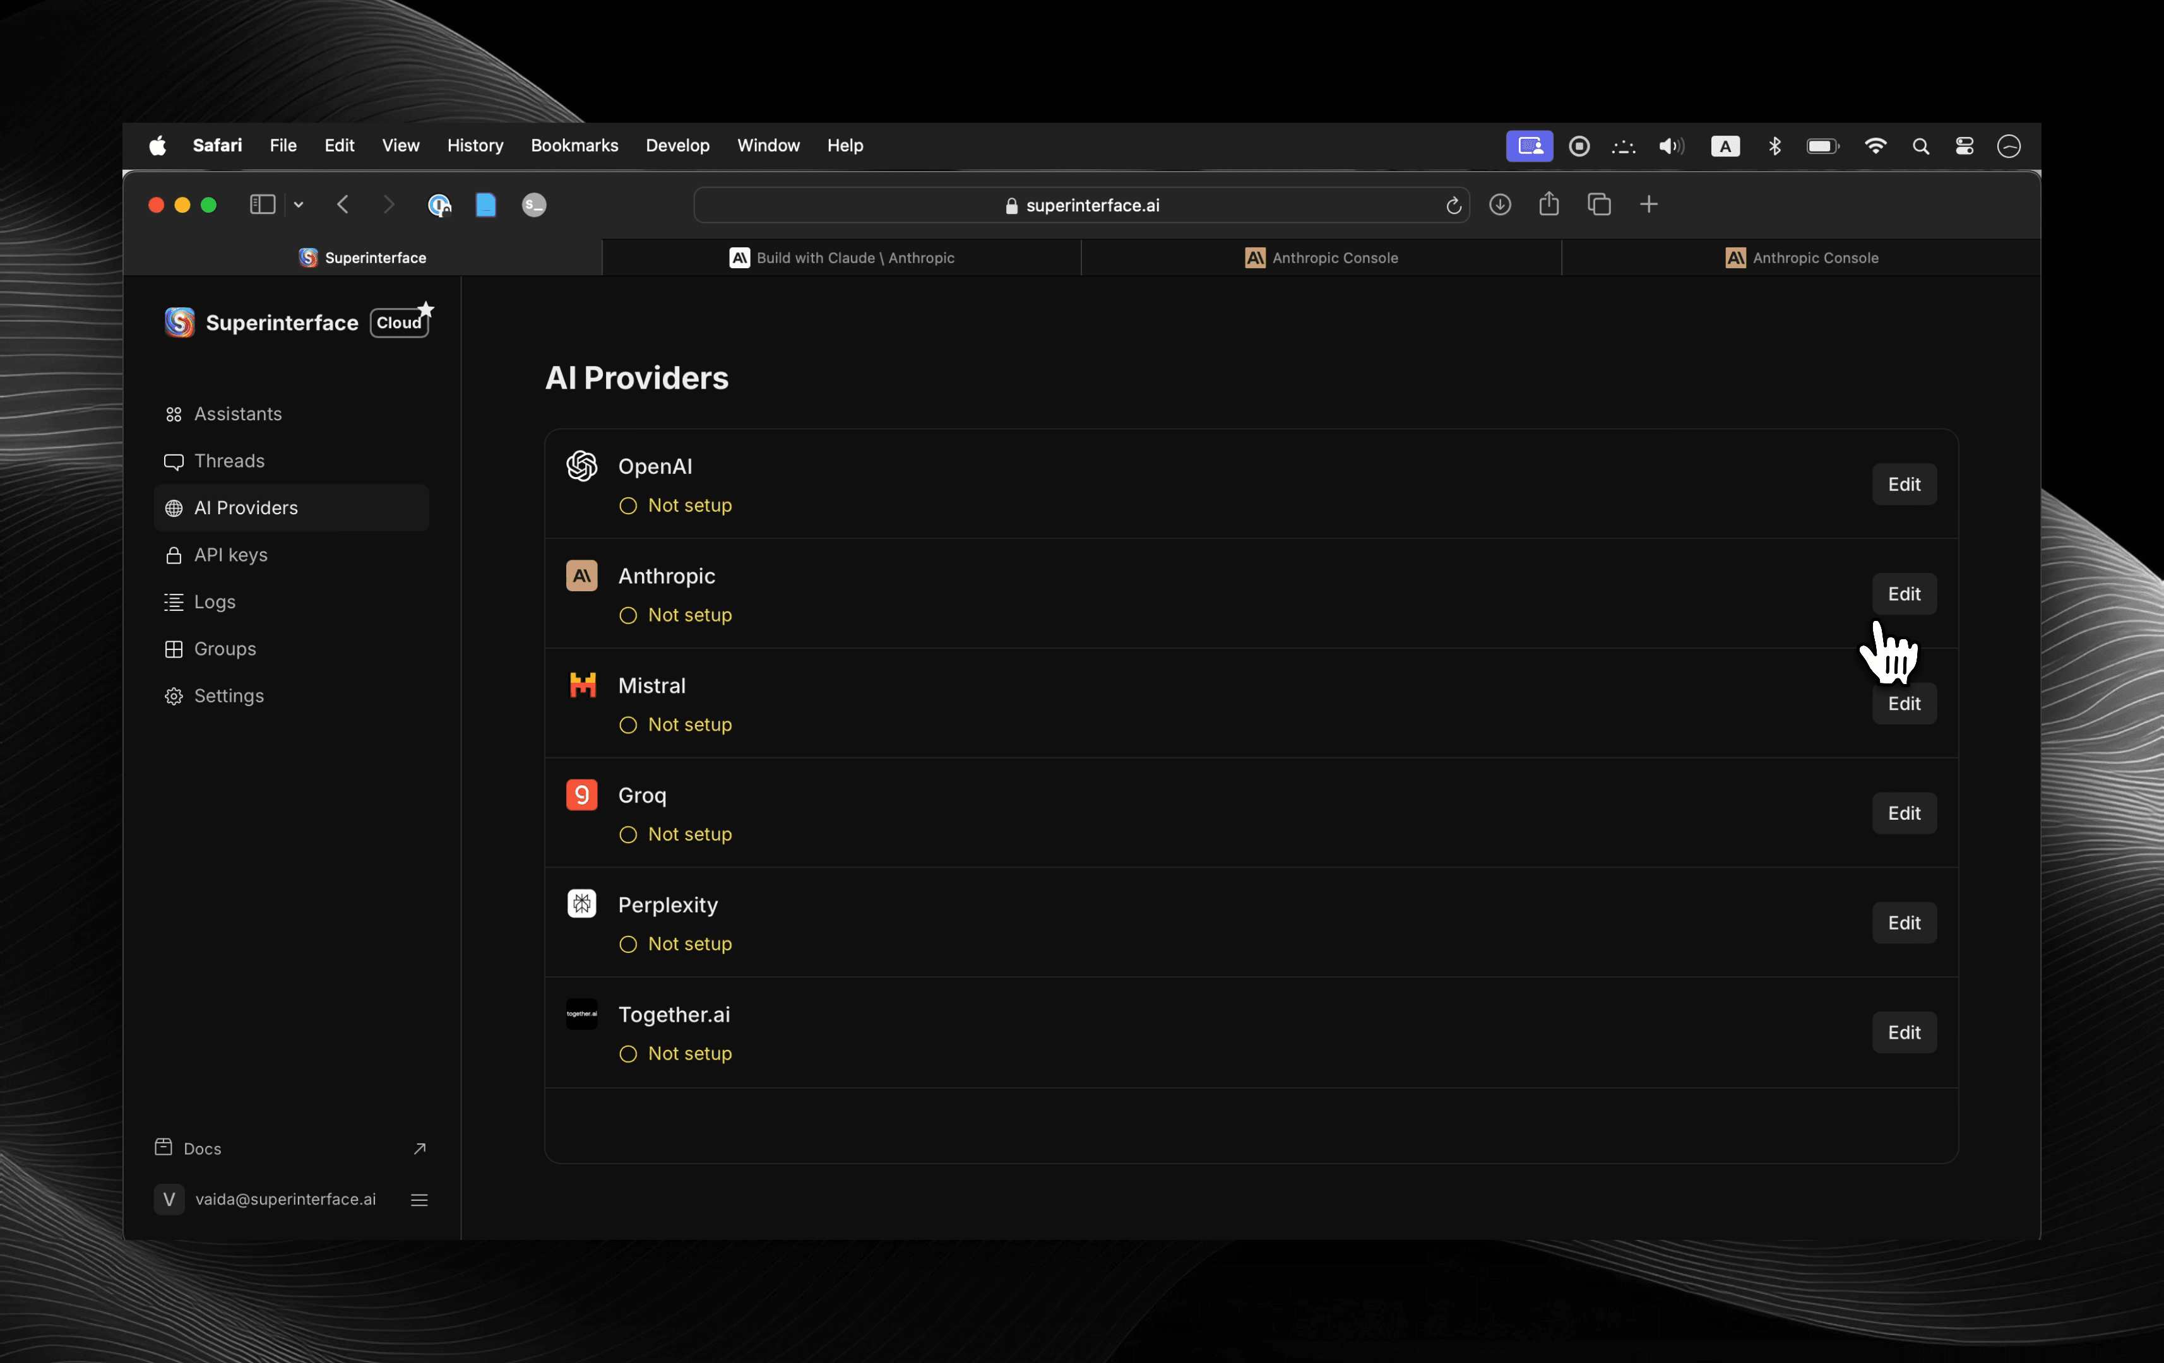Click the screen recording status icon
Screen dimensions: 2164x1363
point(1579,146)
